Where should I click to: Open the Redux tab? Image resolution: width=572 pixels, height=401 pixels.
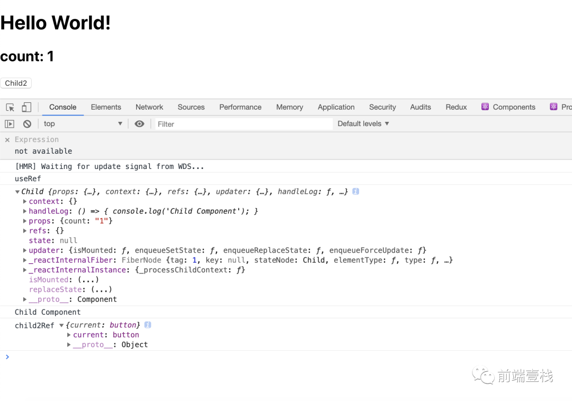tap(456, 108)
